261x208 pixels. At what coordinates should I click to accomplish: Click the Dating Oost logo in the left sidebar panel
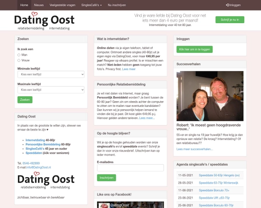[46, 181]
